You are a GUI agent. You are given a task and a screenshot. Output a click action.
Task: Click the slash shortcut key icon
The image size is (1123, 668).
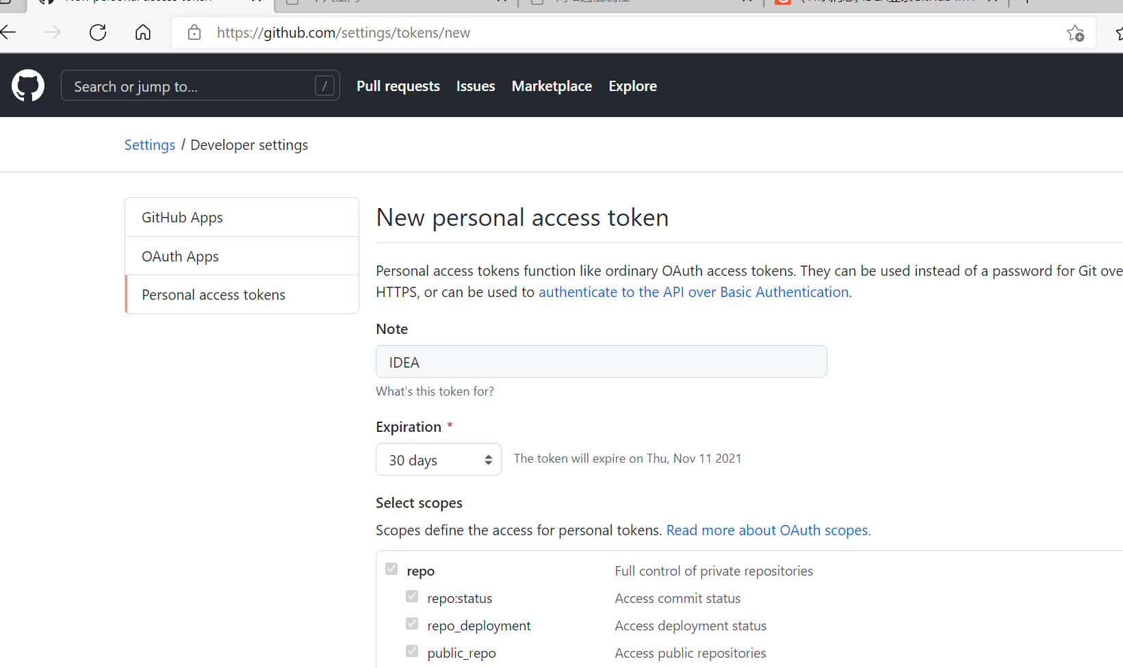[x=324, y=86]
